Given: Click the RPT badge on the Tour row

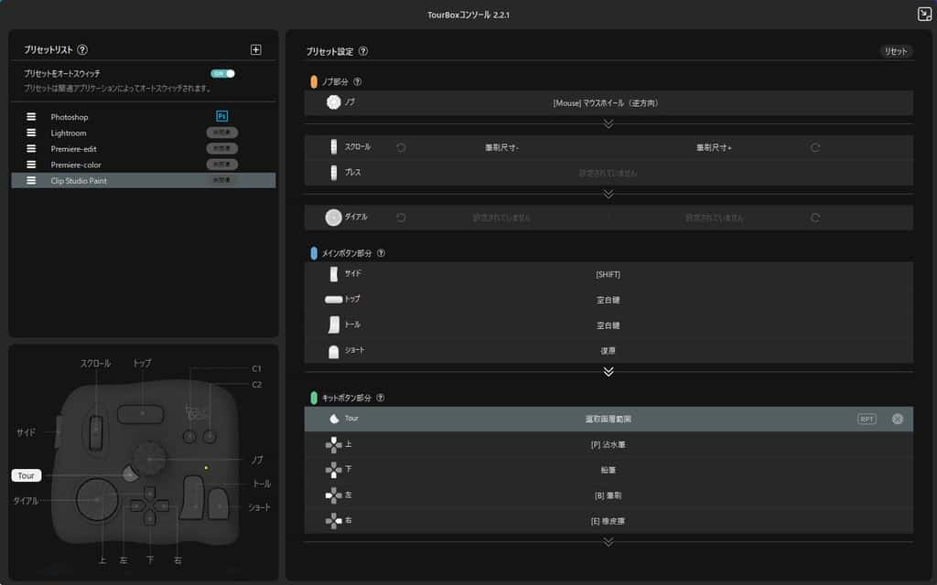Looking at the screenshot, I should (867, 419).
